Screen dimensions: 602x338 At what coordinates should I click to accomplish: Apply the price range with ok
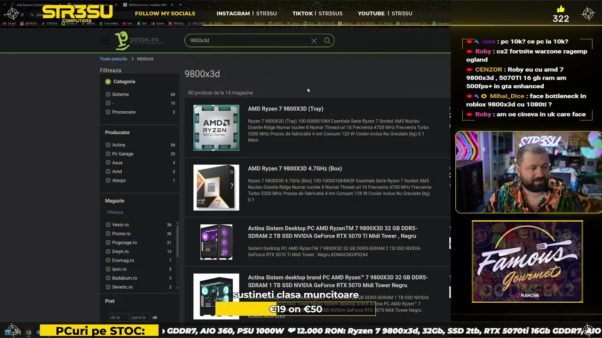(155, 318)
